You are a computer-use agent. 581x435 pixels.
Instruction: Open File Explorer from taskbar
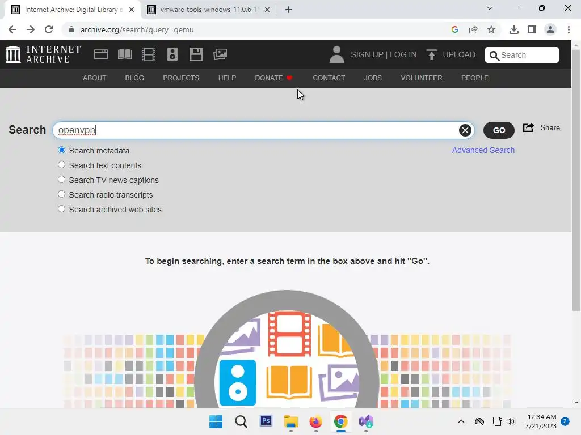(x=291, y=421)
